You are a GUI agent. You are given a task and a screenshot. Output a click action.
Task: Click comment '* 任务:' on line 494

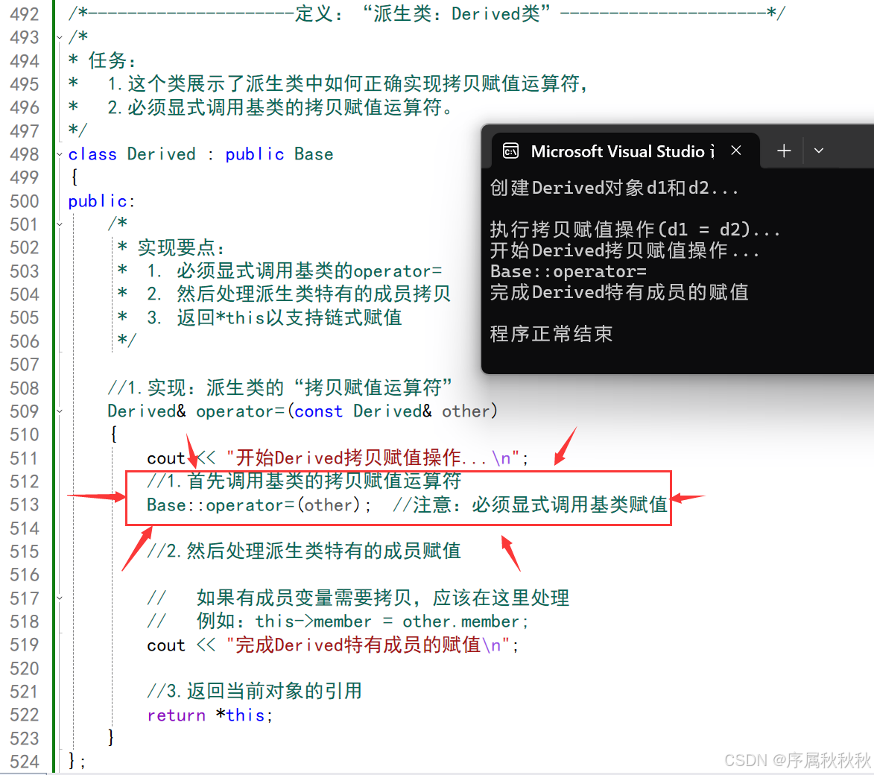point(101,61)
